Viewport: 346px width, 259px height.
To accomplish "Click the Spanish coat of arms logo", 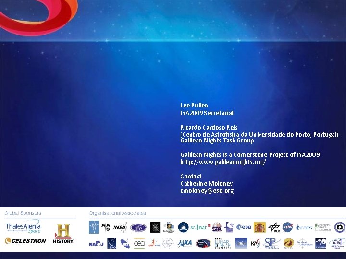I will (259, 227).
